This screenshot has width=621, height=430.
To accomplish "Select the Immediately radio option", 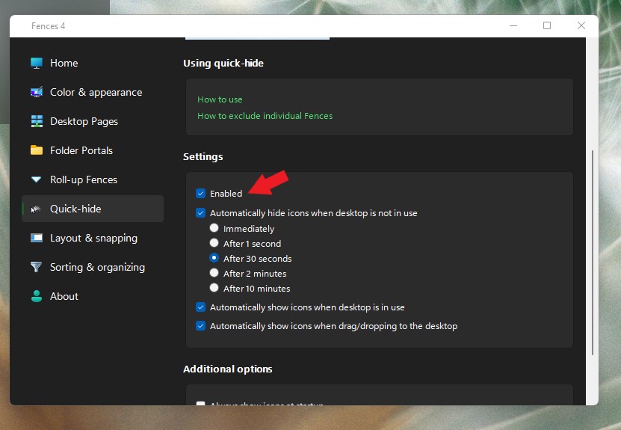I will pyautogui.click(x=214, y=228).
